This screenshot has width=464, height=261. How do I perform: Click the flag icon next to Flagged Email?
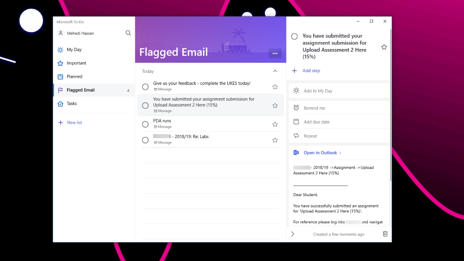61,90
